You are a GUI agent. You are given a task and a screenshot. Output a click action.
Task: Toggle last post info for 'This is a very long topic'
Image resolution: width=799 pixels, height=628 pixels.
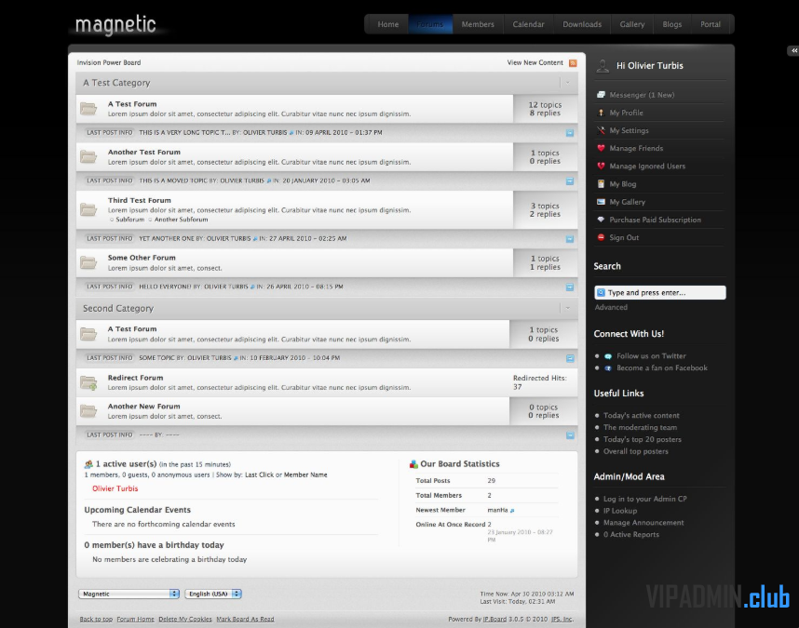pyautogui.click(x=570, y=133)
